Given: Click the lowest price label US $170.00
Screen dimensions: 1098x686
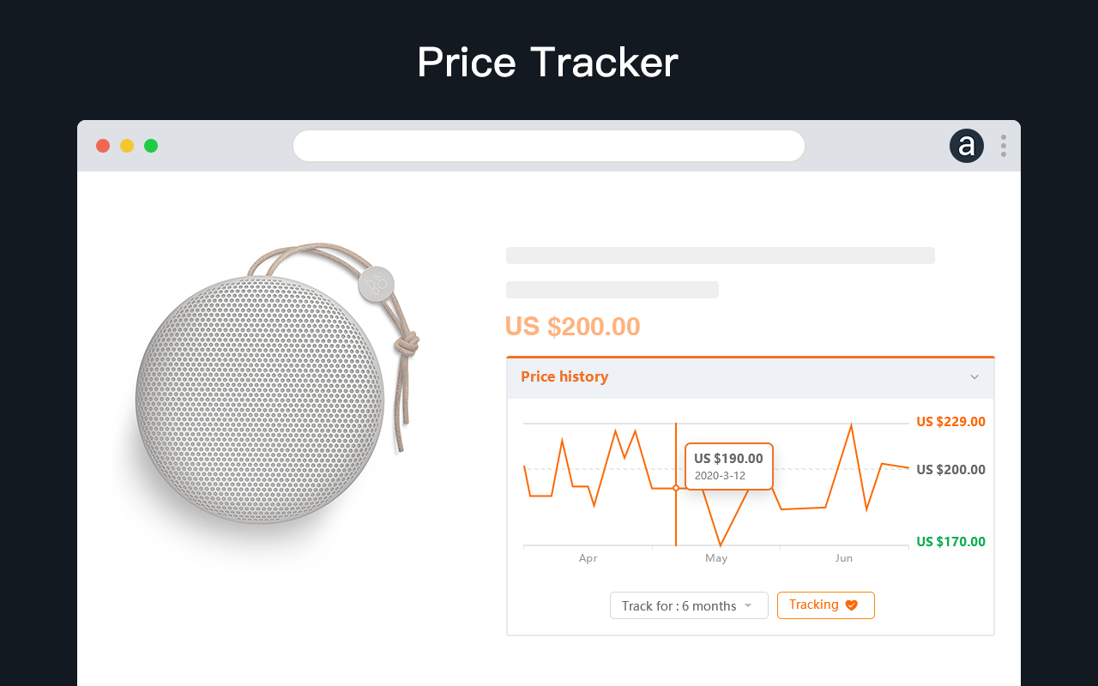Looking at the screenshot, I should tap(950, 542).
